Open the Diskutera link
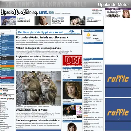This screenshot has height=131, width=131. point(90,18)
